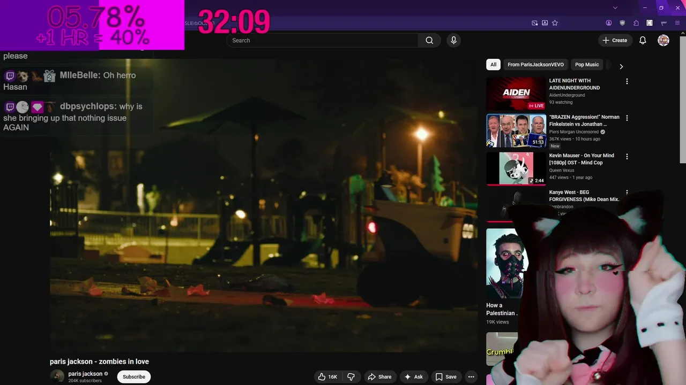Open options for Late Night with AidenUnderground
Viewport: 686px width, 385px height.
pyautogui.click(x=627, y=81)
